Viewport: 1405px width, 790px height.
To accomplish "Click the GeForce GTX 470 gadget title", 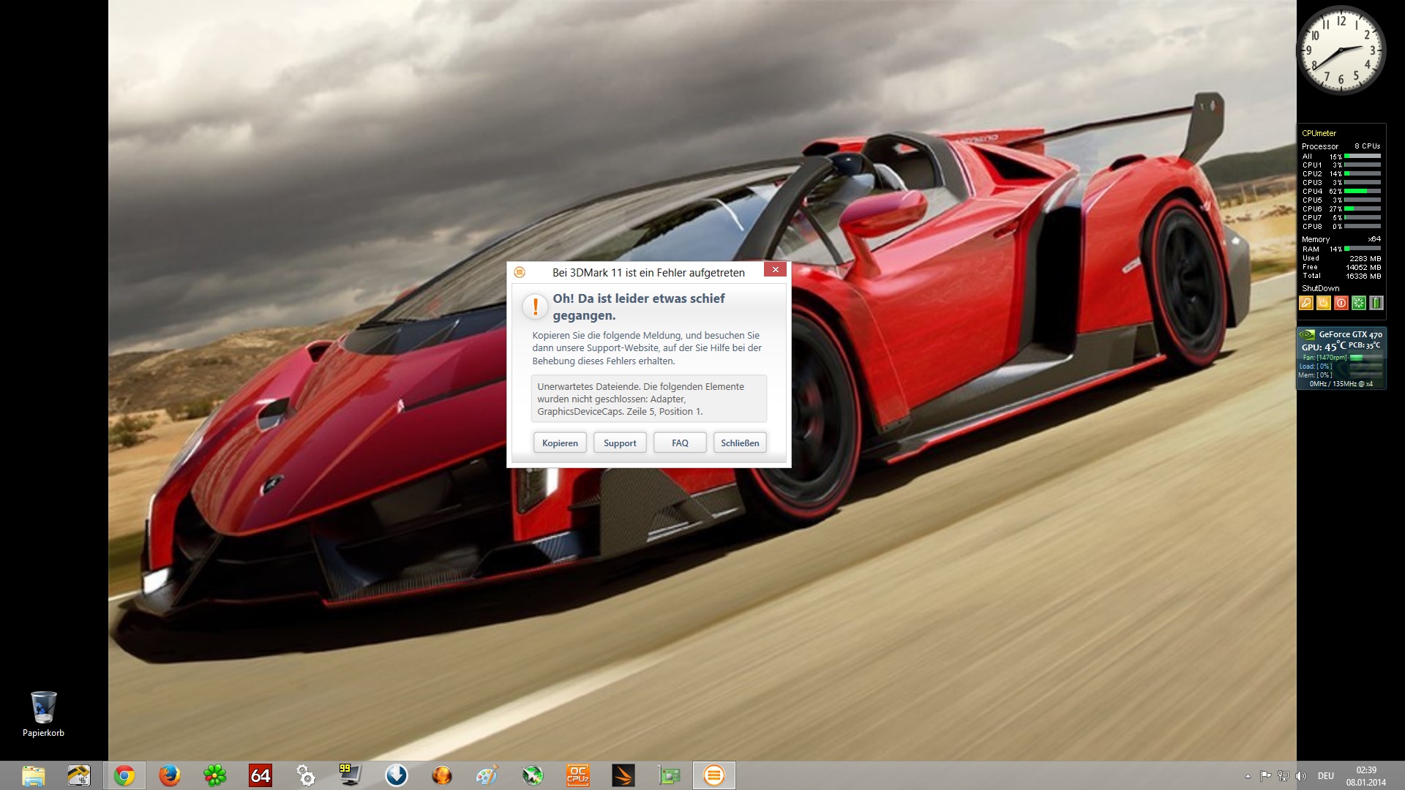I will point(1350,334).
